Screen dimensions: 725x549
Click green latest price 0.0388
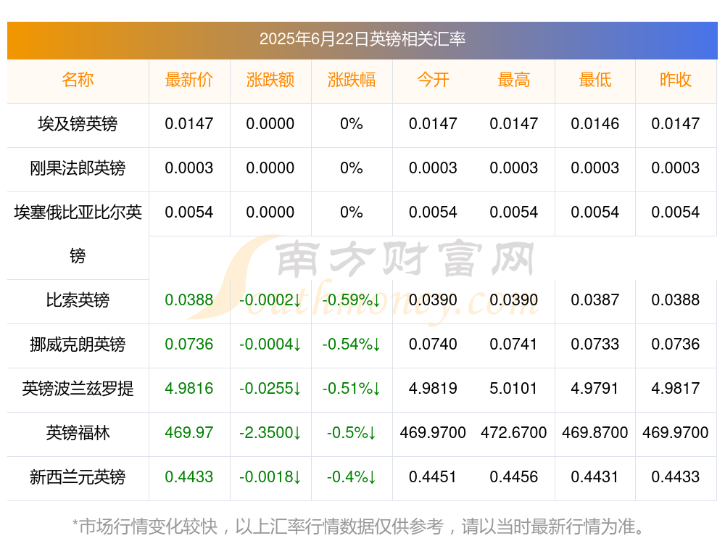189,300
